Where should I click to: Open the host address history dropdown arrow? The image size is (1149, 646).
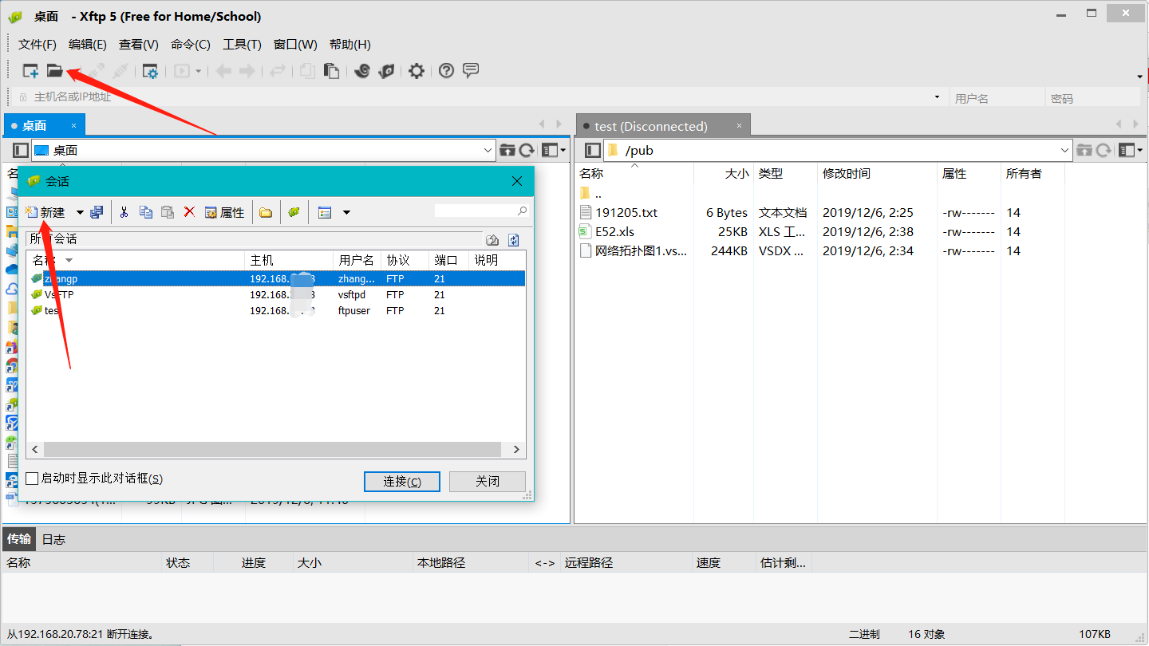[x=937, y=97]
